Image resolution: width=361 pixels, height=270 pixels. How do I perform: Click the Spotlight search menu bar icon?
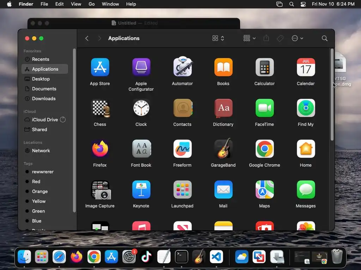click(x=292, y=4)
